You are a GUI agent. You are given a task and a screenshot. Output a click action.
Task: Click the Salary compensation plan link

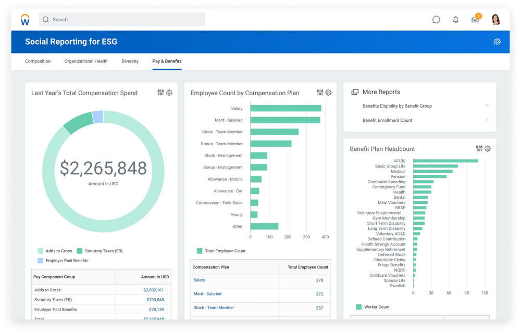(x=199, y=279)
